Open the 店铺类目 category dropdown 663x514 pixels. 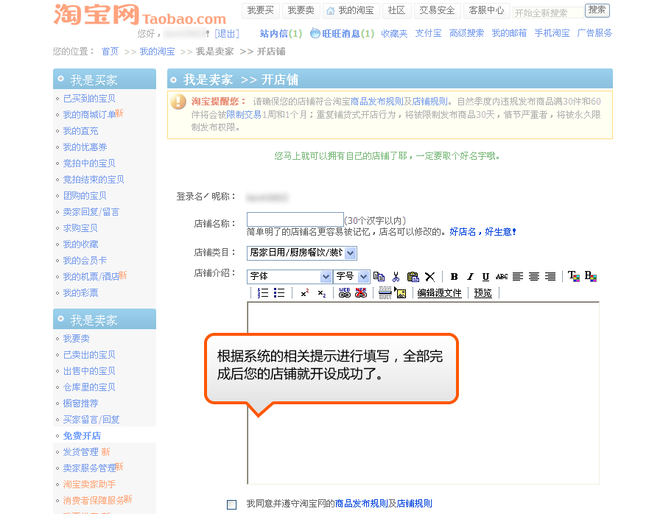pyautogui.click(x=302, y=253)
